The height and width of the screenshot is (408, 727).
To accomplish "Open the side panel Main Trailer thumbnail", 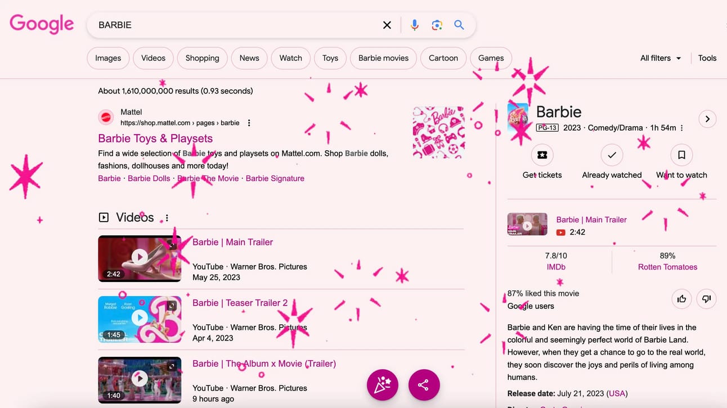I will coord(527,225).
